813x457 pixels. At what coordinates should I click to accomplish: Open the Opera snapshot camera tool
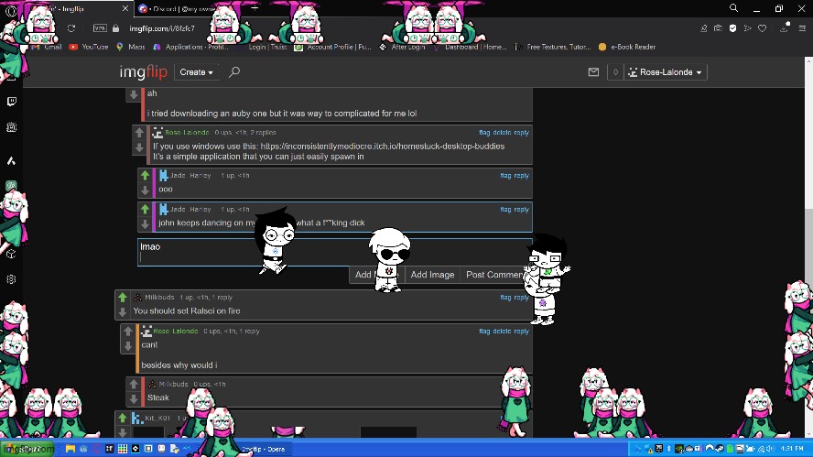point(718,28)
